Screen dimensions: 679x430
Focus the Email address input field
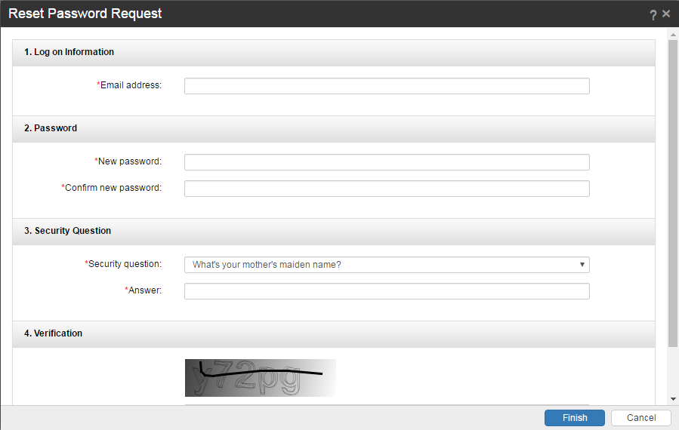387,86
